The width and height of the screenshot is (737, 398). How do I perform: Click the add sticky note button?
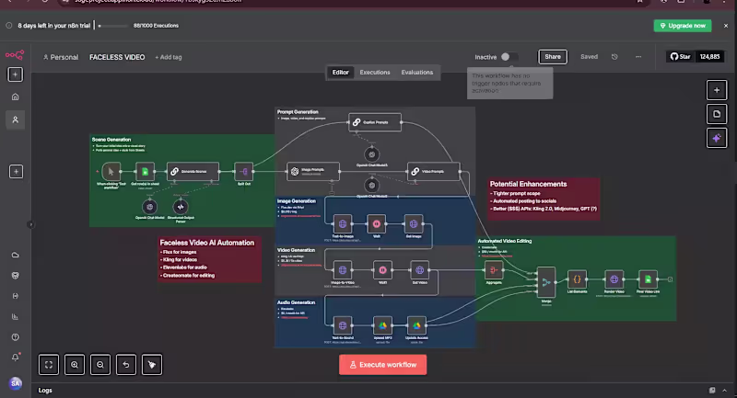(717, 114)
